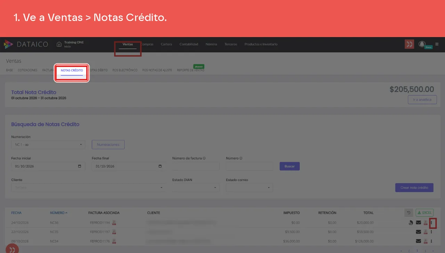Click the Numeraciones button

click(x=108, y=145)
